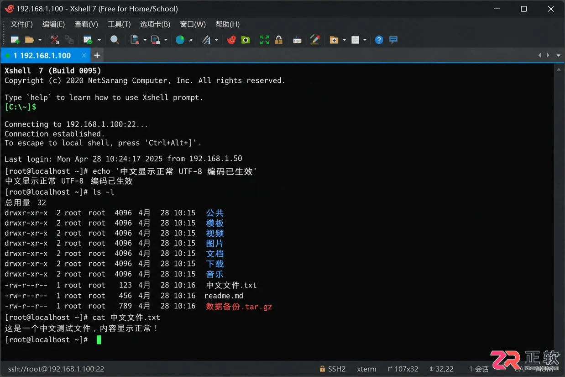Click the readme.md file name
The image size is (565, 377).
(224, 296)
